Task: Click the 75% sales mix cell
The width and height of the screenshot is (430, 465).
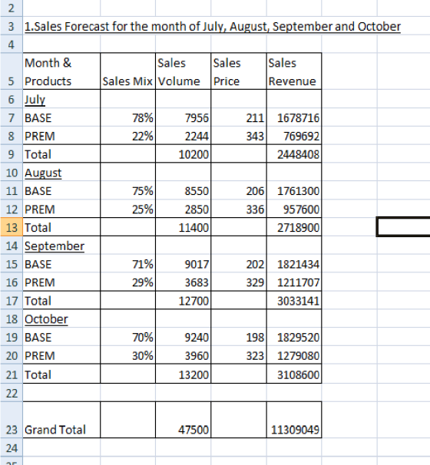Action: [128, 191]
